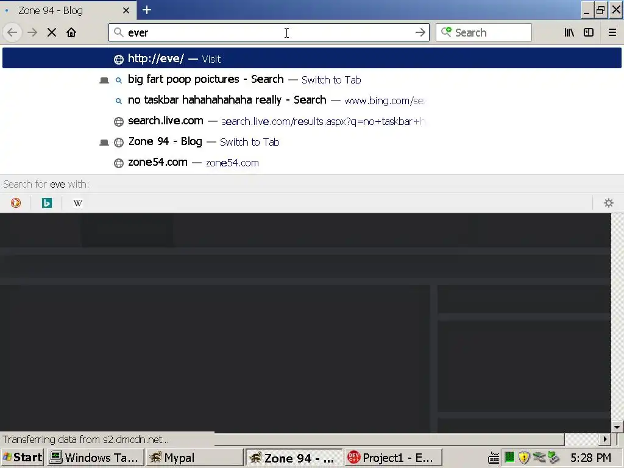Screen dimensions: 624x468
Task: Switch to Zone 94 - Blog tab suggestion
Action: (x=312, y=141)
